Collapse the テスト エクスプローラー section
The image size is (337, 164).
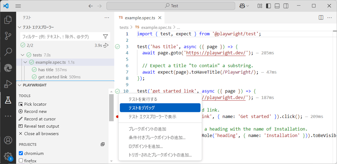click(20, 27)
